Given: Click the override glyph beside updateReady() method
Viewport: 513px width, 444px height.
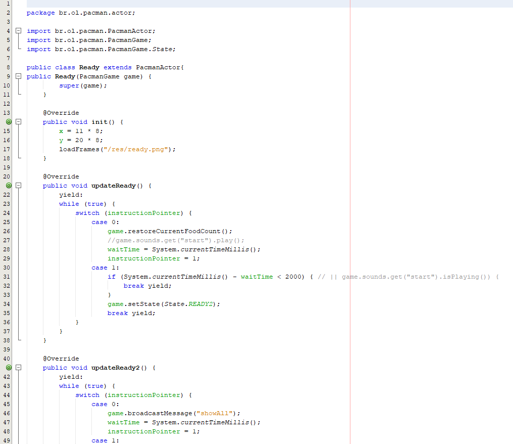Looking at the screenshot, I should point(9,186).
